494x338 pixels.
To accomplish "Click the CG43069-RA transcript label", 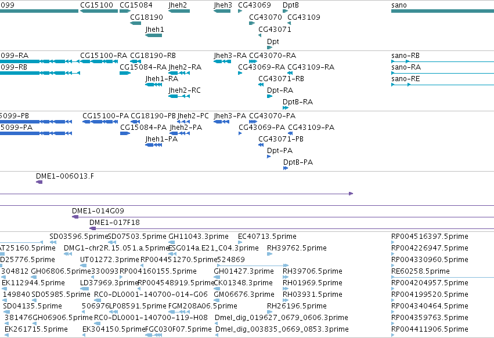I will point(261,67).
